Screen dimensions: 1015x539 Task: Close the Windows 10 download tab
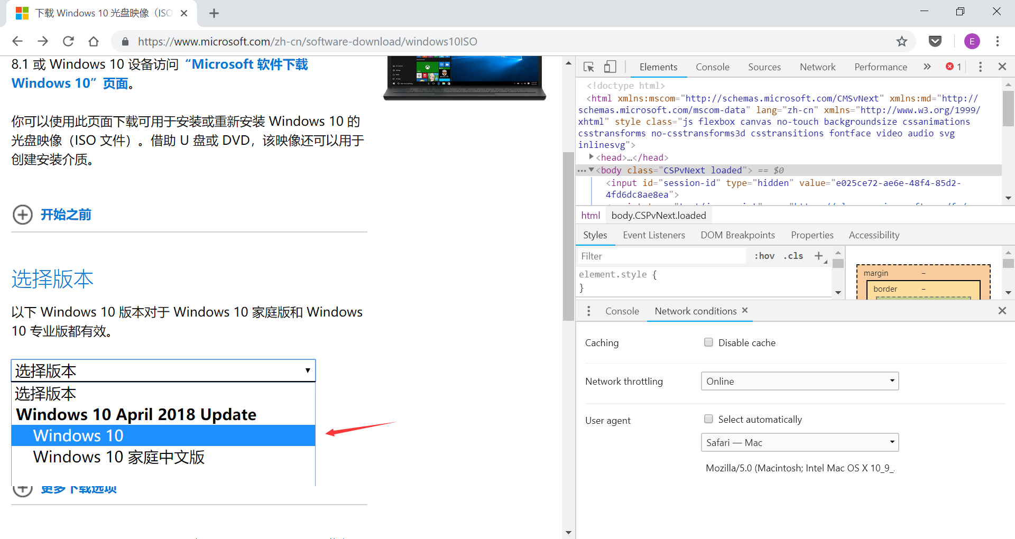click(184, 13)
